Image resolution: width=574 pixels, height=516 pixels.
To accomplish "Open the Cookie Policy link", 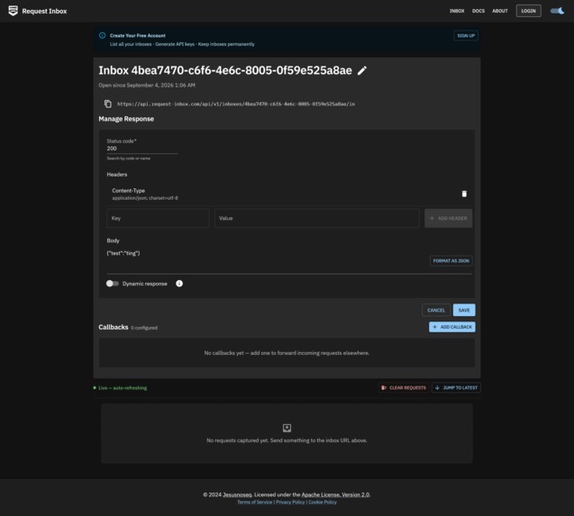I will (x=323, y=502).
